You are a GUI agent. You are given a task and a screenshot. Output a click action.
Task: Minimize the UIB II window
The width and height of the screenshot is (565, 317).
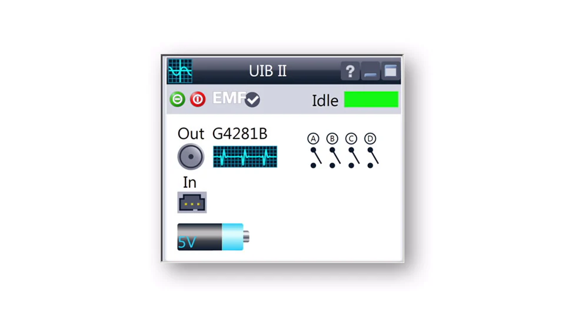click(370, 71)
